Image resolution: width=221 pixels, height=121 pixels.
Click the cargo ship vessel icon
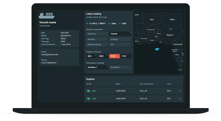click(47, 15)
